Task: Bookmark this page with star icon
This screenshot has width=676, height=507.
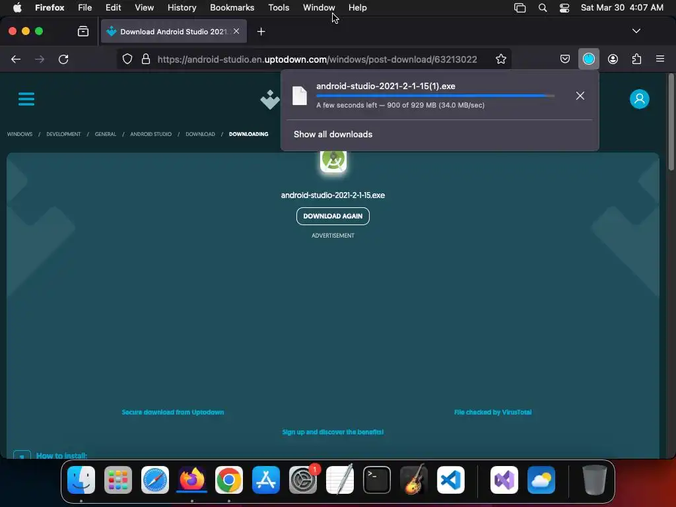Action: (500, 59)
